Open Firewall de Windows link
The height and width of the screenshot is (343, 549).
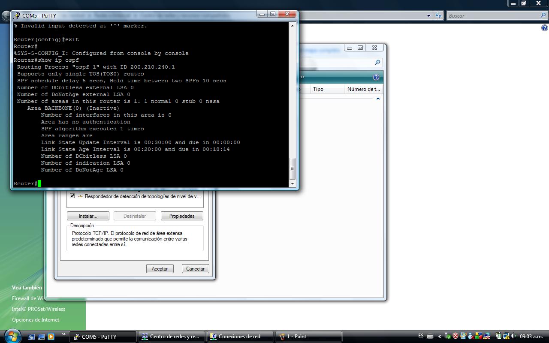[x=28, y=298]
